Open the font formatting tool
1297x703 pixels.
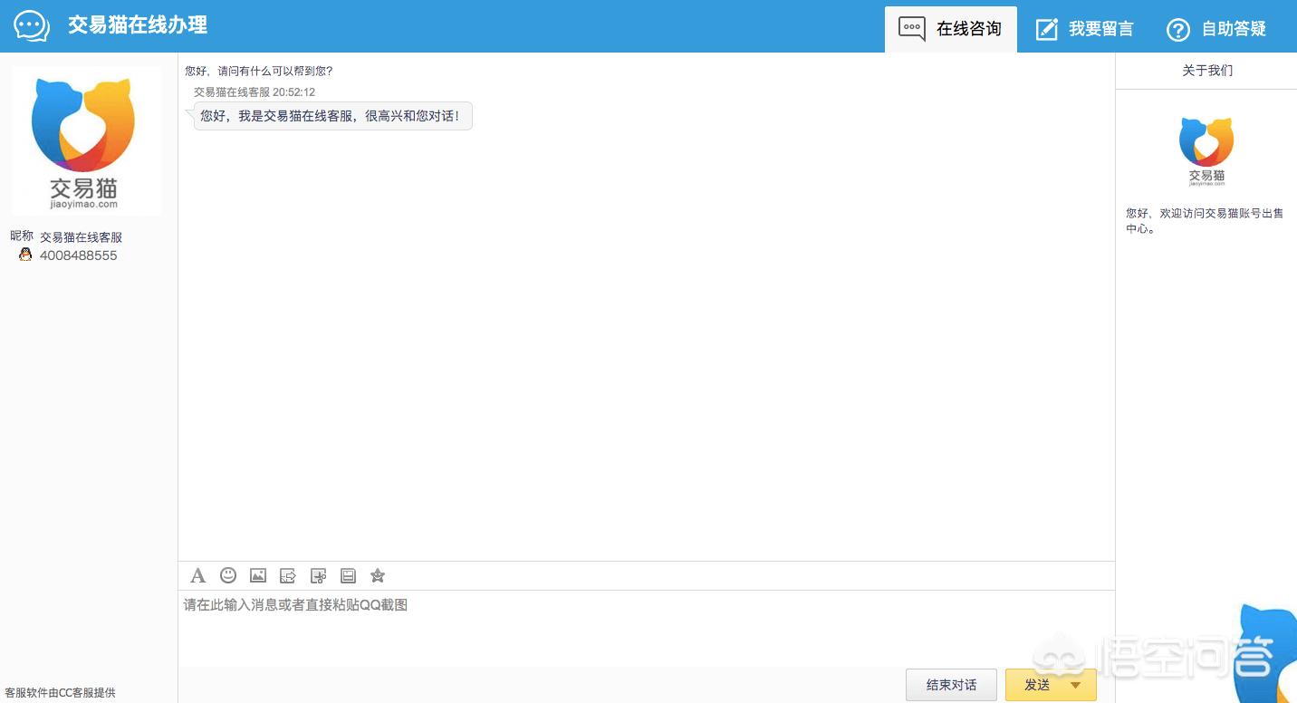[198, 575]
